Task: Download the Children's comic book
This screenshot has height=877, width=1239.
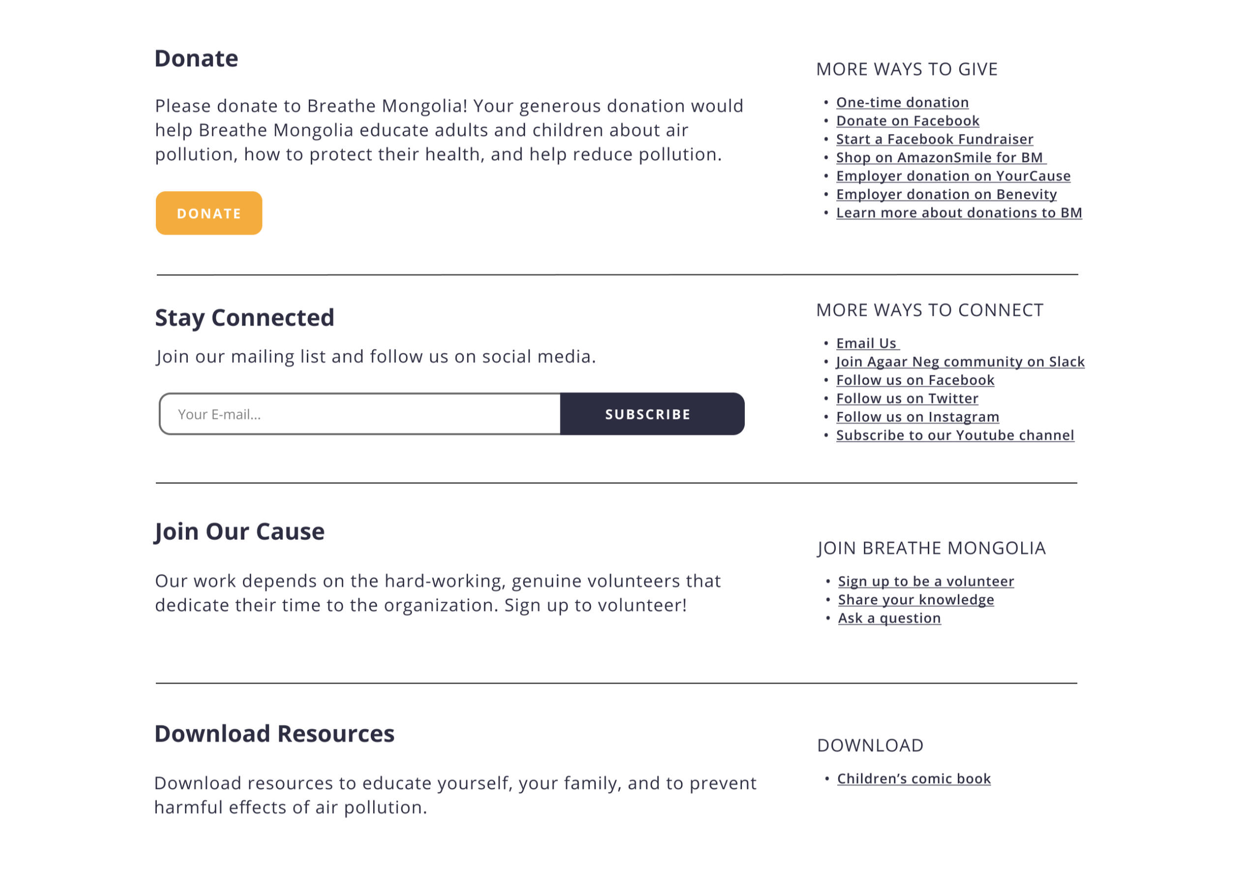Action: pyautogui.click(x=913, y=779)
